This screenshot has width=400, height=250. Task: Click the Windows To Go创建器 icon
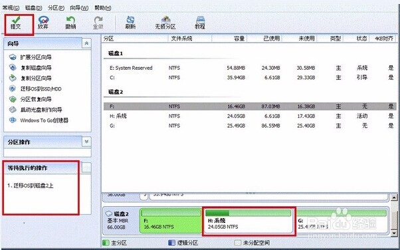13,120
